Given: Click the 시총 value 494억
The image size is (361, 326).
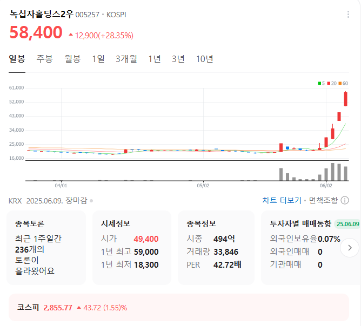Looking at the screenshot, I should pos(224,239).
